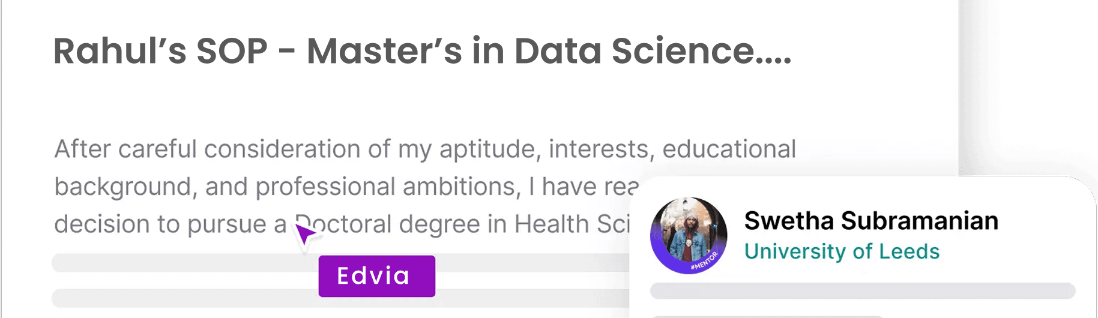Click the word "Rahul's" in the title
This screenshot has height=318, width=1098.
tap(119, 51)
